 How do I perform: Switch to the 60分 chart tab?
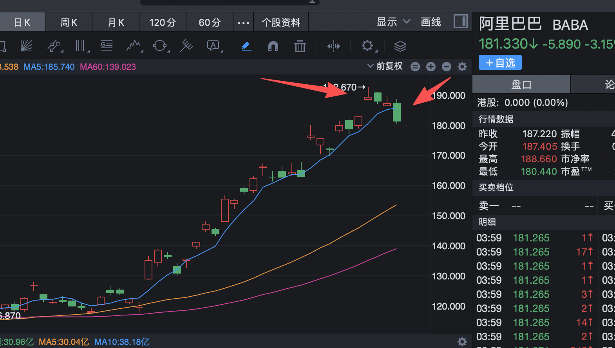(x=210, y=22)
